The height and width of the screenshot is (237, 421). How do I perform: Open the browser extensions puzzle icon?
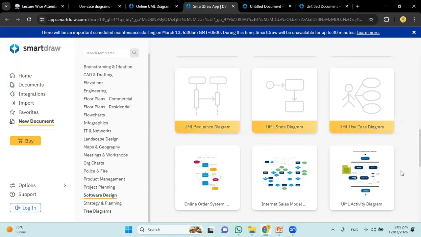(x=386, y=19)
